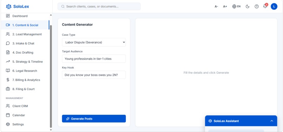Click the Filing & Court briefcase icon
The height and width of the screenshot is (132, 283).
click(x=8, y=89)
